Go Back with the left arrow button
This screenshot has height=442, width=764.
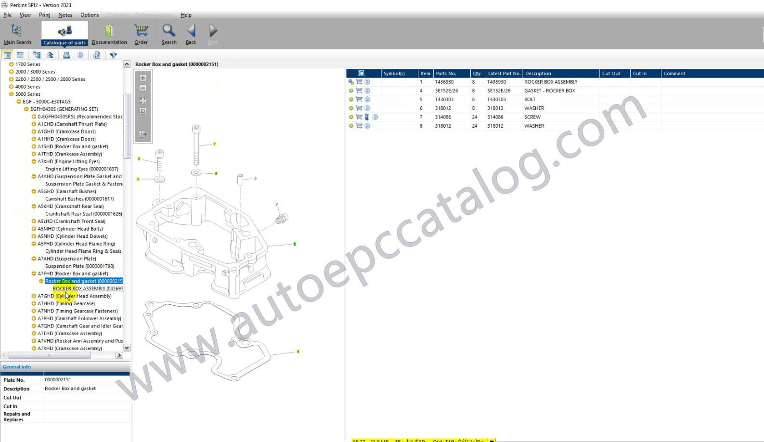191,34
